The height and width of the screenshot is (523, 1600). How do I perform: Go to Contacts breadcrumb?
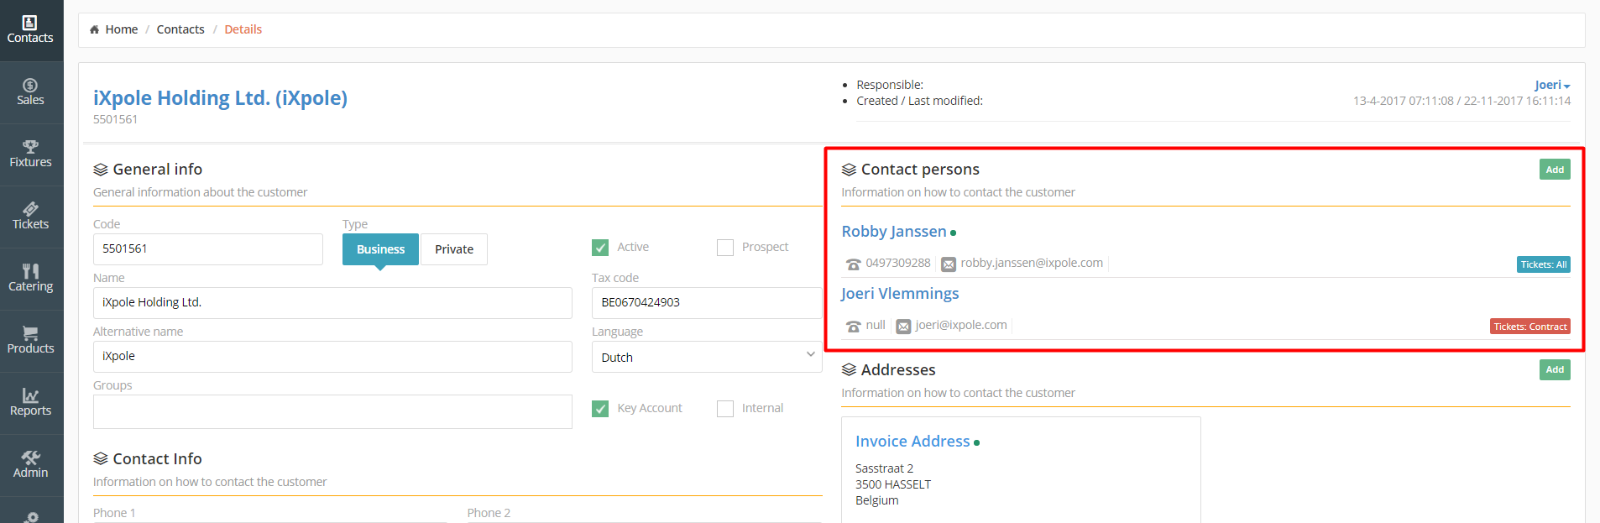pyautogui.click(x=180, y=29)
